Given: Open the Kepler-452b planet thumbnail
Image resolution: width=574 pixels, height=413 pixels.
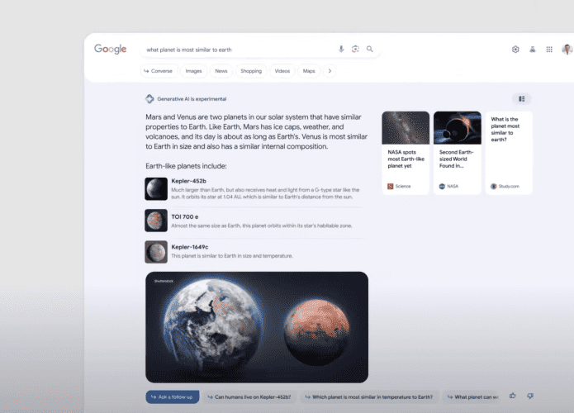Looking at the screenshot, I should tap(156, 189).
